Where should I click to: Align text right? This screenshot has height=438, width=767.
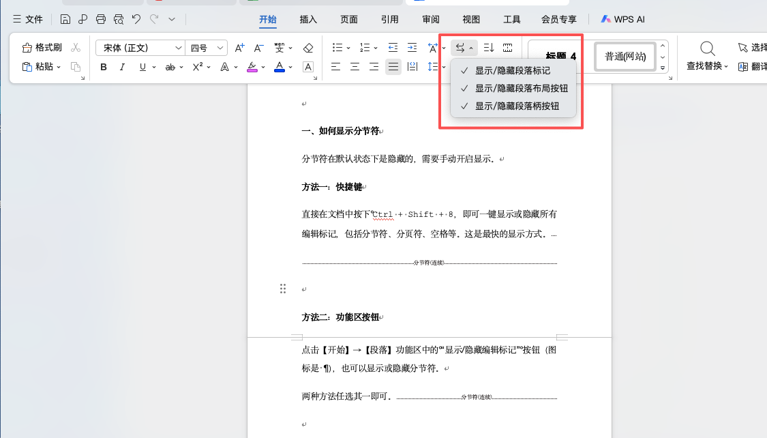[x=374, y=67]
